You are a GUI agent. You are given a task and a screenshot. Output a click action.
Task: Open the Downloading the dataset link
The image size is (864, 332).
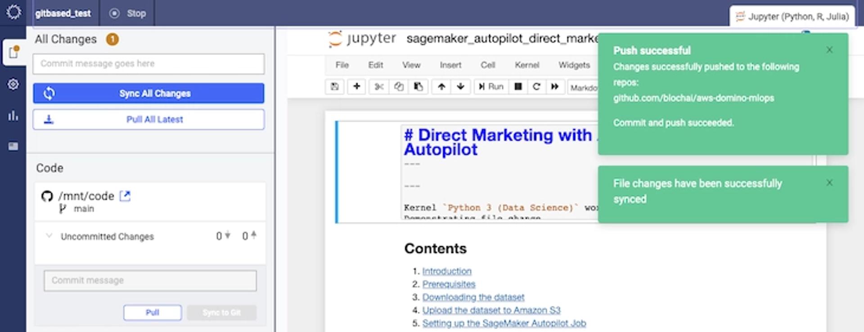tap(473, 297)
